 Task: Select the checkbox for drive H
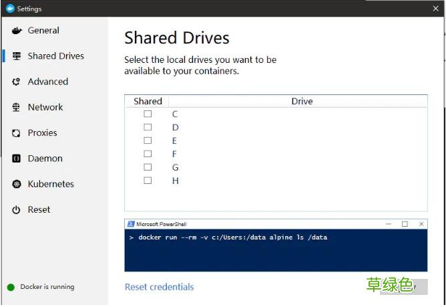pyautogui.click(x=148, y=181)
